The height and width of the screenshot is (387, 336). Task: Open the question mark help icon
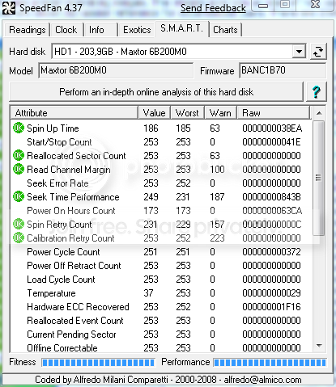tap(317, 92)
